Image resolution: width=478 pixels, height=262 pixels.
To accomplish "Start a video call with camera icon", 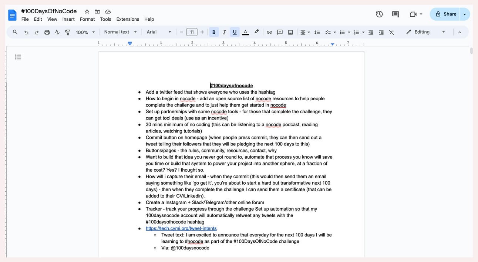I will tap(413, 14).
